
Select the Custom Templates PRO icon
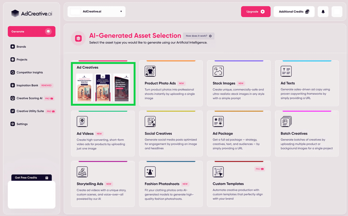218,172
